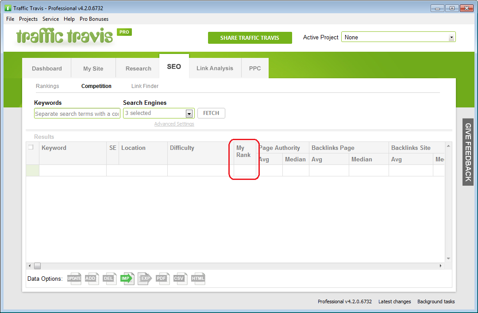The image size is (478, 313).
Task: Click the green PRO badge
Action: tap(124, 32)
